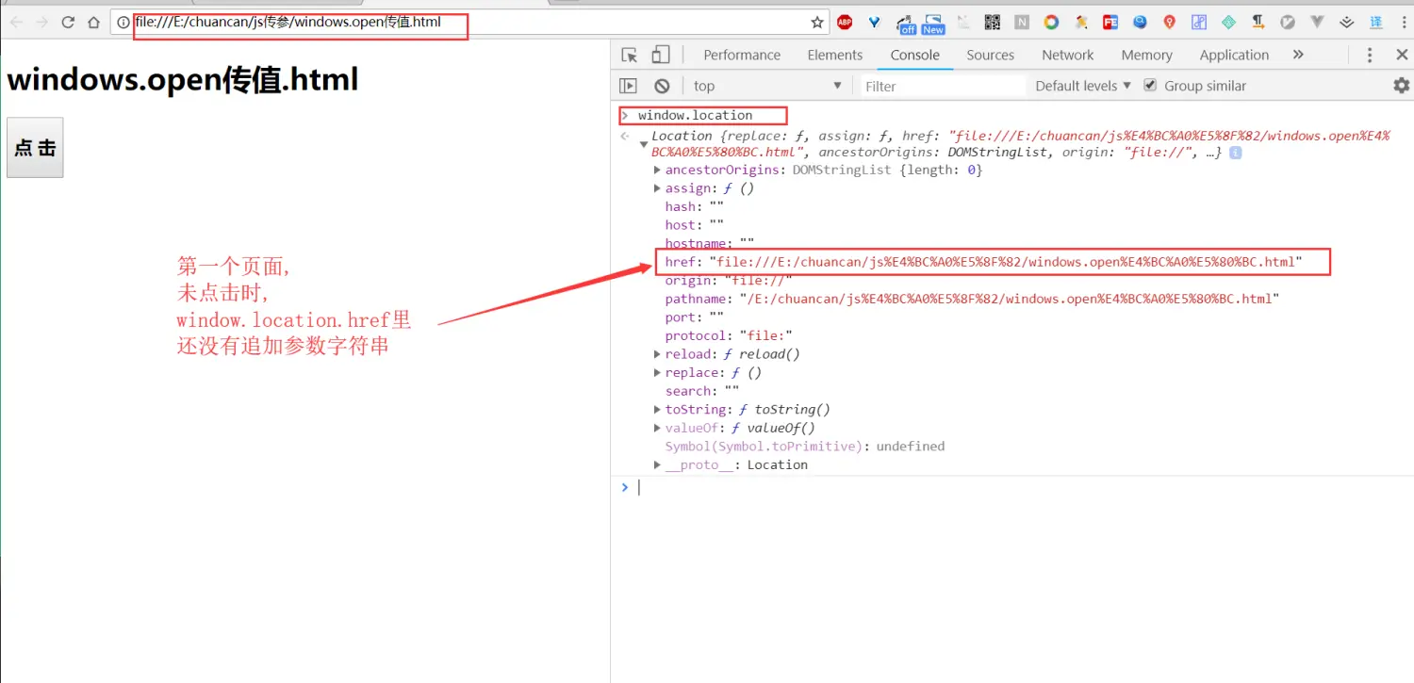Click the pencil extension icon

pos(1081,22)
